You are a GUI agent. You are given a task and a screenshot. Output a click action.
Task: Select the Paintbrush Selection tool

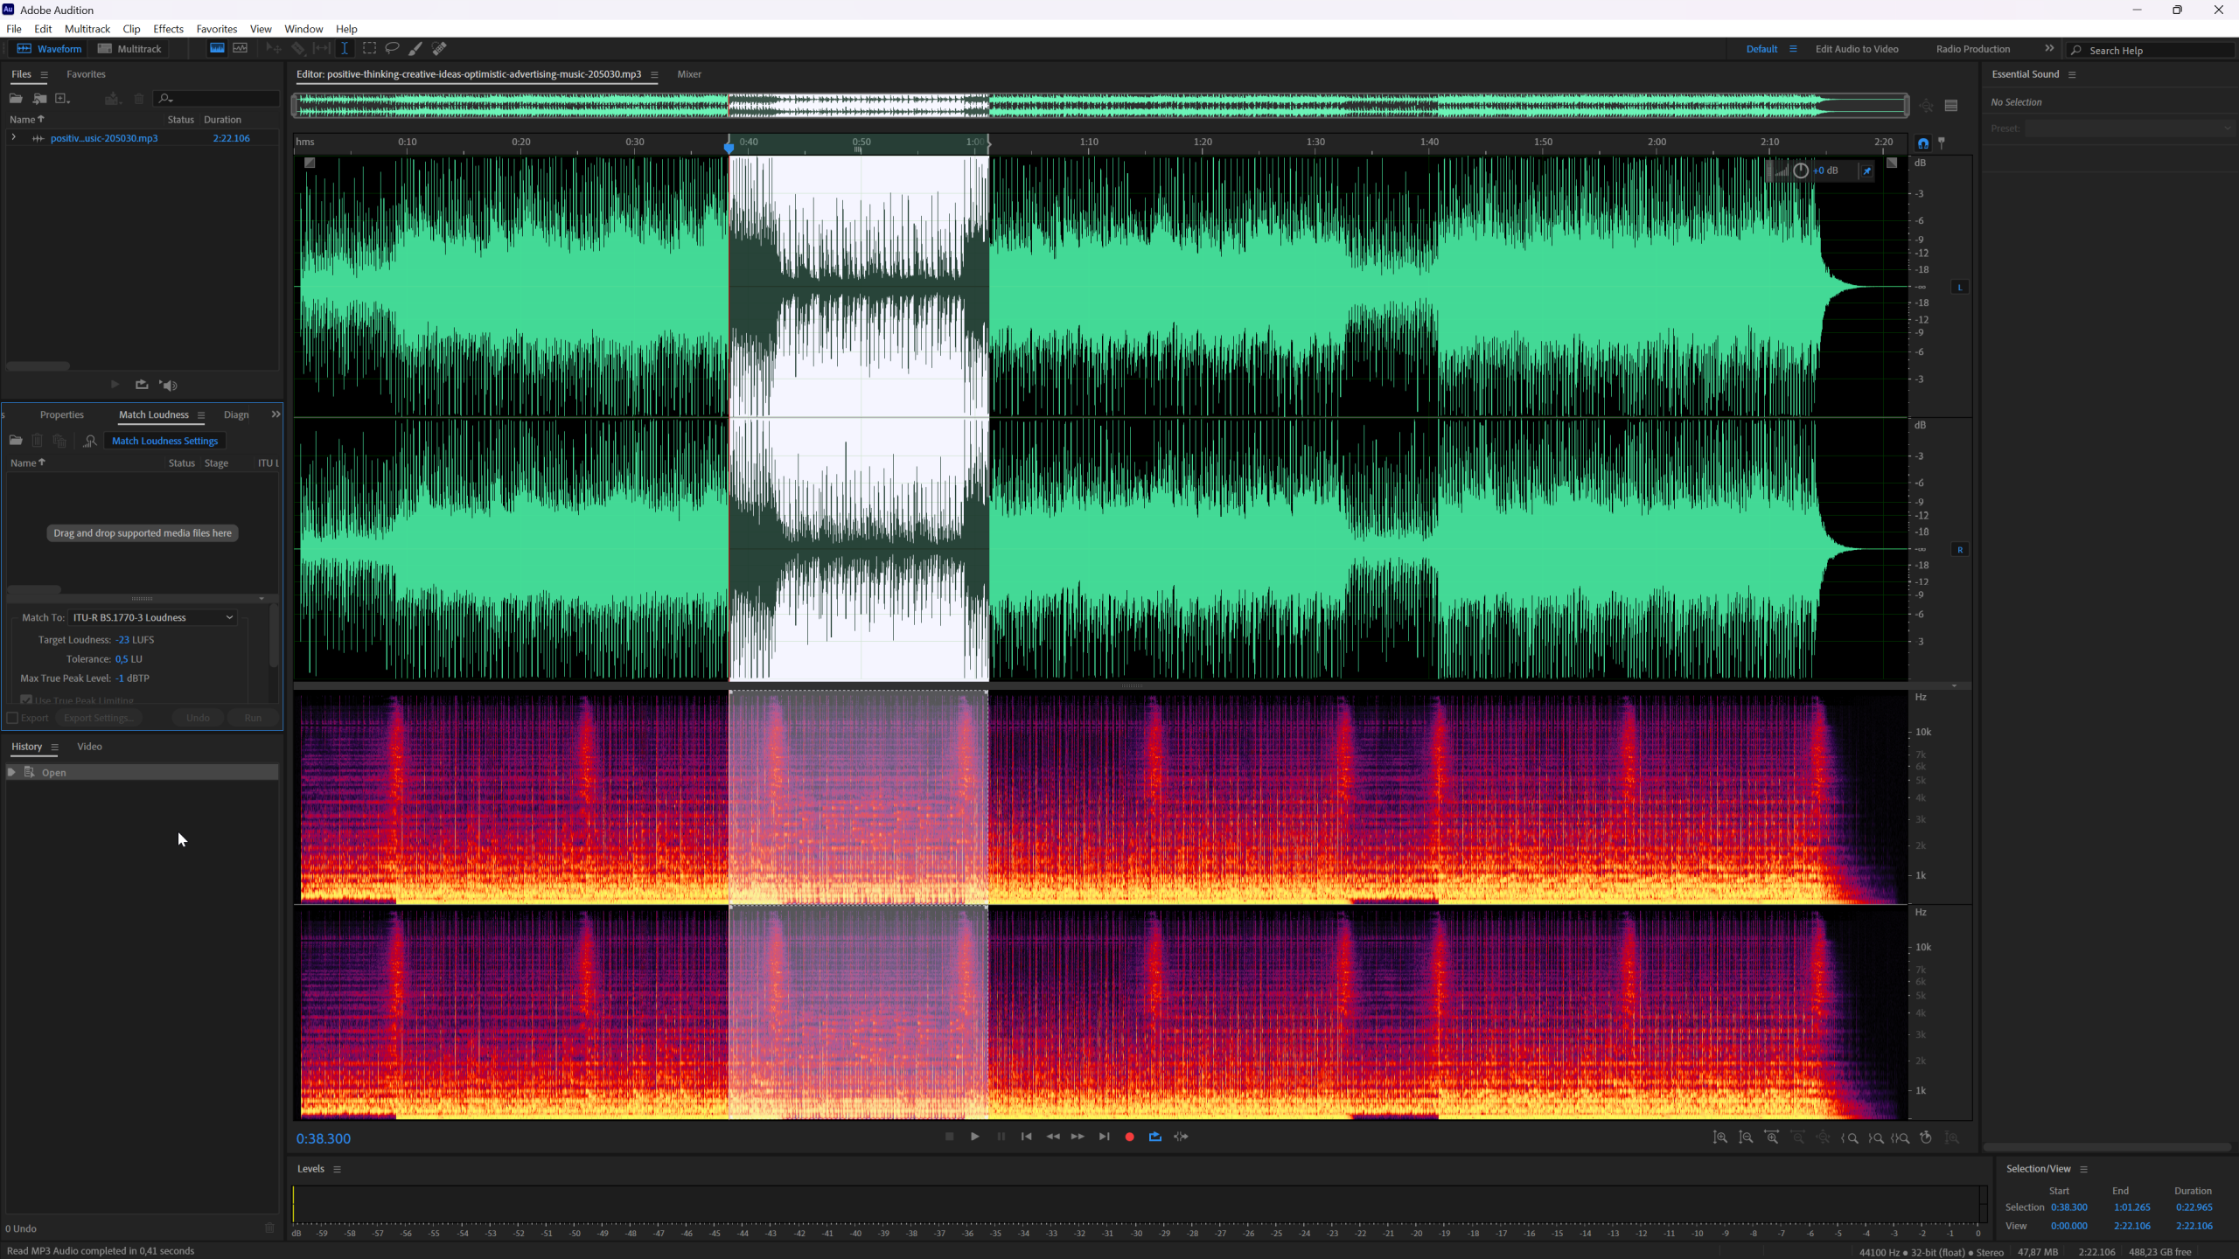coord(415,49)
